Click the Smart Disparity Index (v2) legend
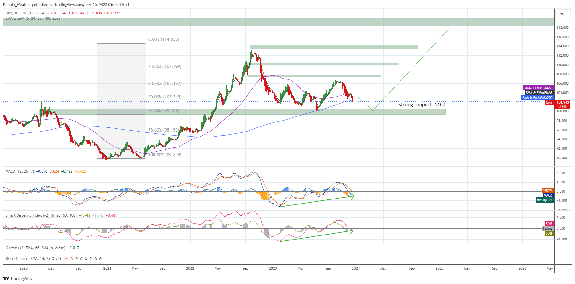The height and width of the screenshot is (284, 575). coord(41,215)
